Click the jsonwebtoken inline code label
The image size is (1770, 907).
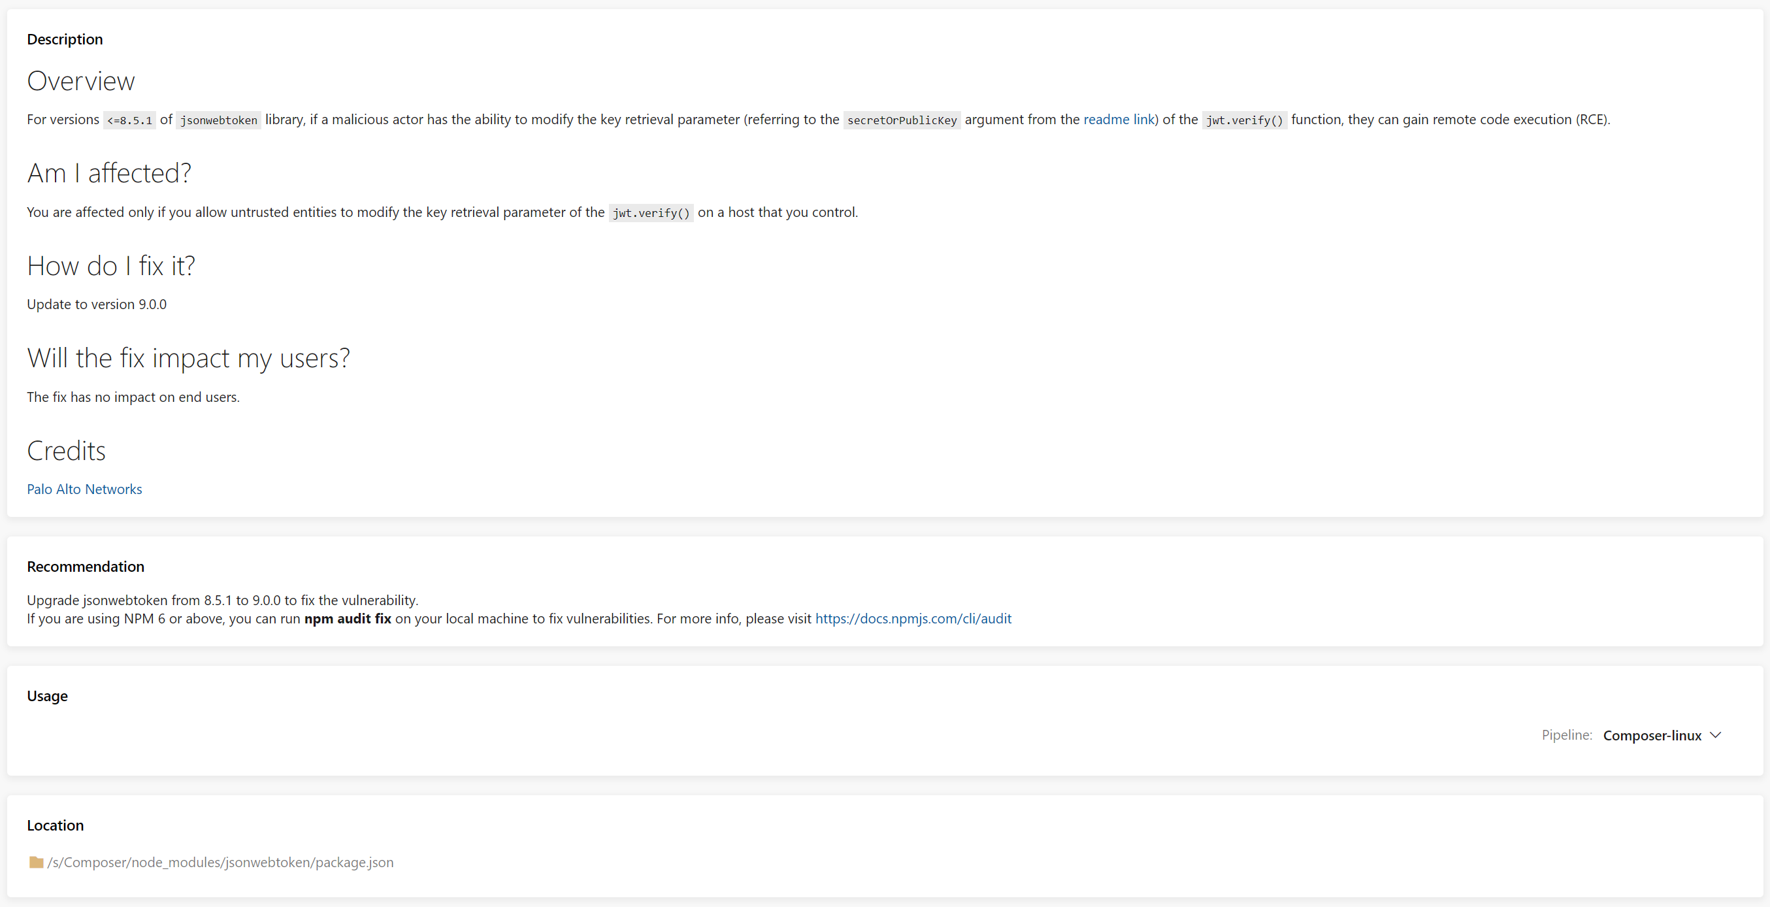pos(218,120)
